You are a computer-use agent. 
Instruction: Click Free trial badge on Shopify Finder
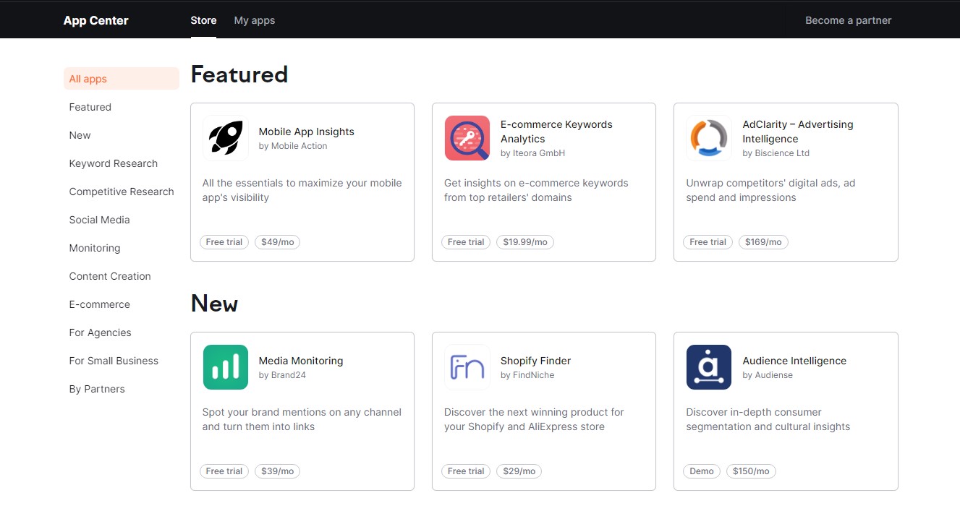(466, 471)
